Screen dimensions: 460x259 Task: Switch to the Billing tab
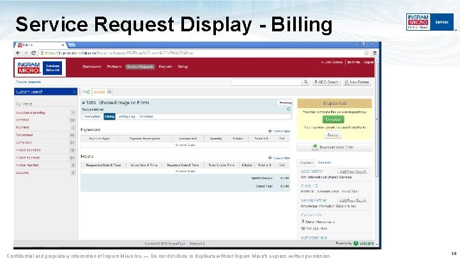(x=109, y=116)
